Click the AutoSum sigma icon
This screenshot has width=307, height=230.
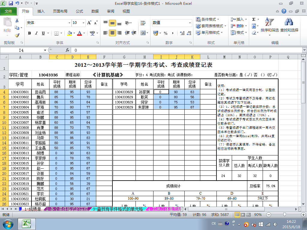[254, 19]
